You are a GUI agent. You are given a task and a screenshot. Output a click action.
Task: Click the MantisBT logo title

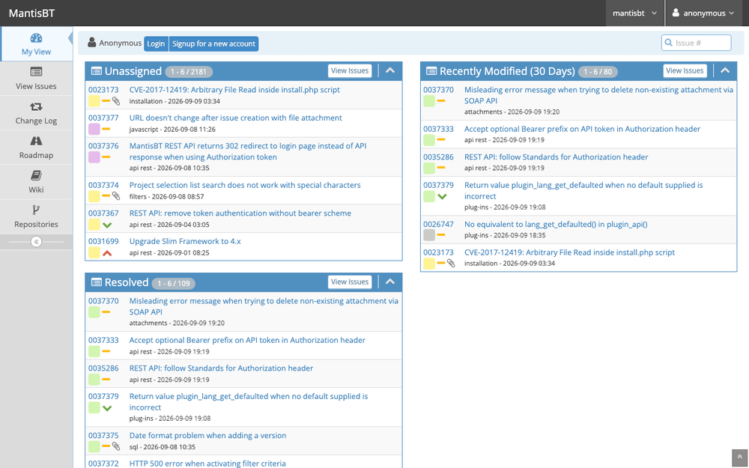tap(31, 13)
